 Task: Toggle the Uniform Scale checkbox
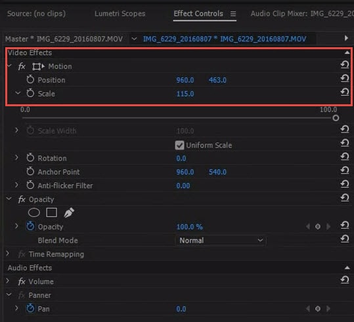pyautogui.click(x=179, y=145)
